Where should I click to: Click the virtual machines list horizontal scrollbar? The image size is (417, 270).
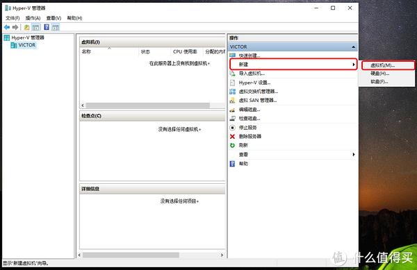click(152, 106)
